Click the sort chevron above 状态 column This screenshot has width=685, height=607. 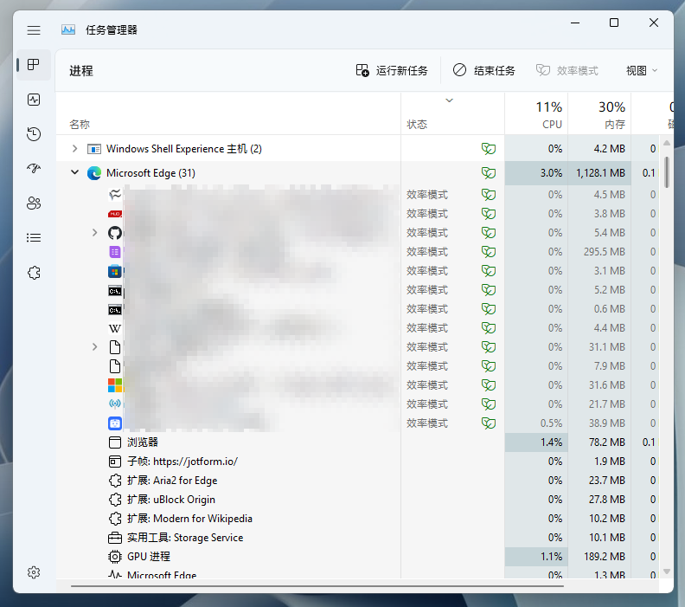click(449, 100)
